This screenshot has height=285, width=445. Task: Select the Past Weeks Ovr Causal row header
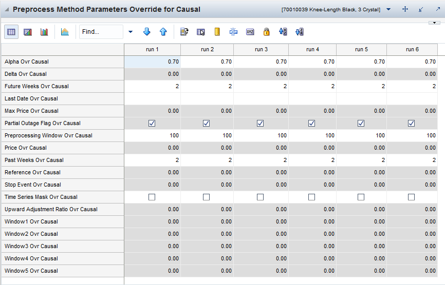63,160
